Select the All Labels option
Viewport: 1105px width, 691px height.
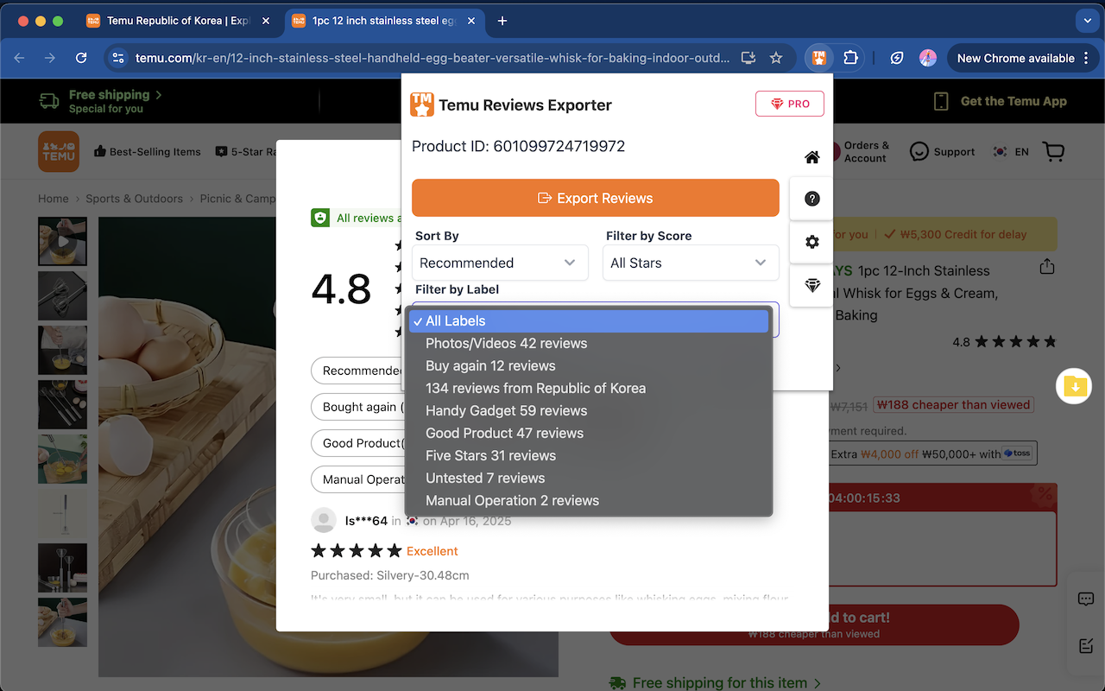[588, 320]
